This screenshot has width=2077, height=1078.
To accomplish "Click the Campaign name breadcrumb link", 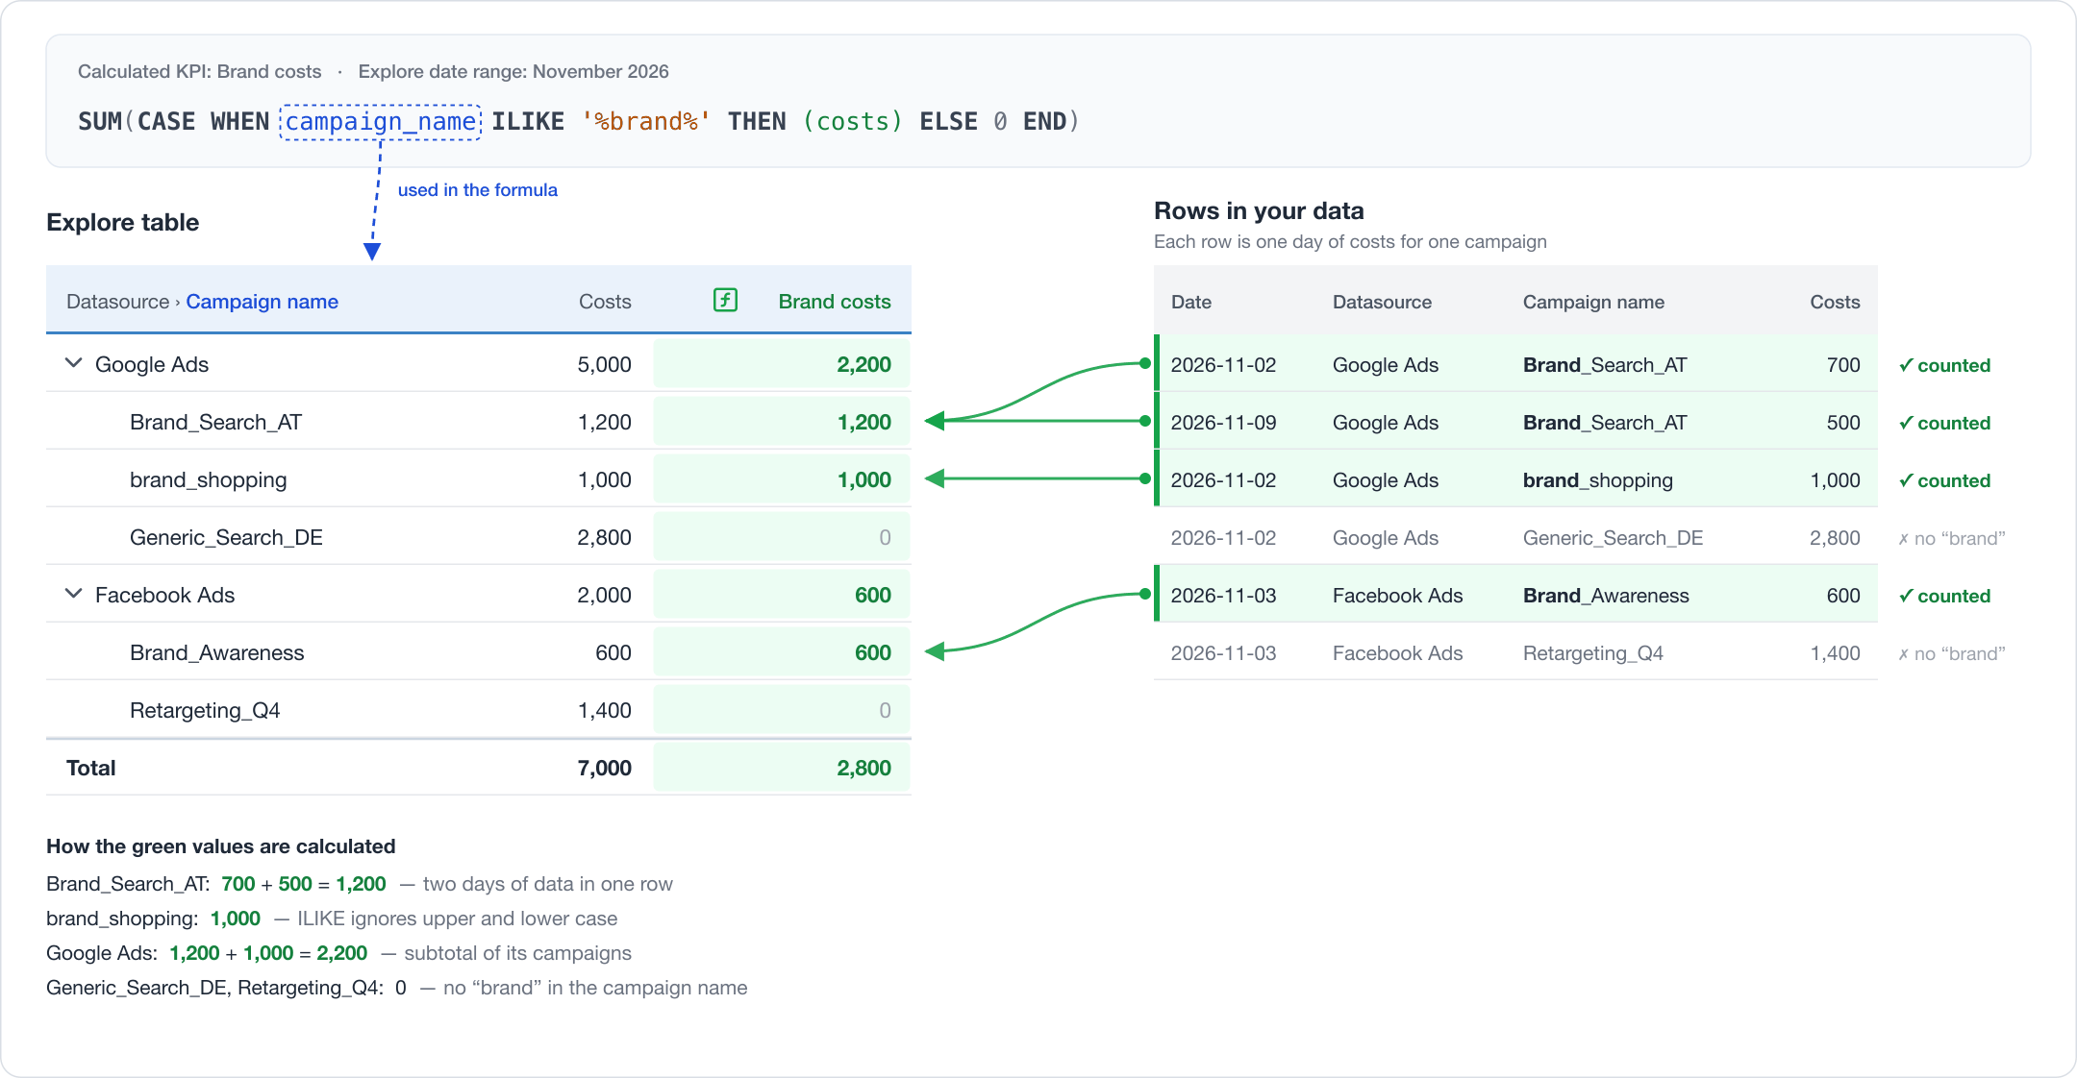I will click(263, 302).
